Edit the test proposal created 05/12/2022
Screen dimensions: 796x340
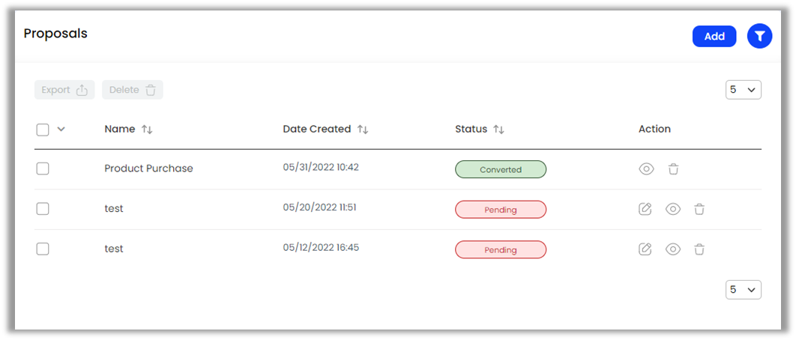coord(645,249)
